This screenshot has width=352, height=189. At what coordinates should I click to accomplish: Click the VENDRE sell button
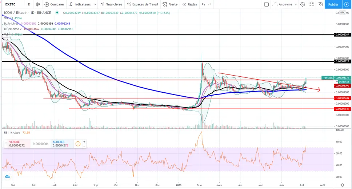click(17, 144)
